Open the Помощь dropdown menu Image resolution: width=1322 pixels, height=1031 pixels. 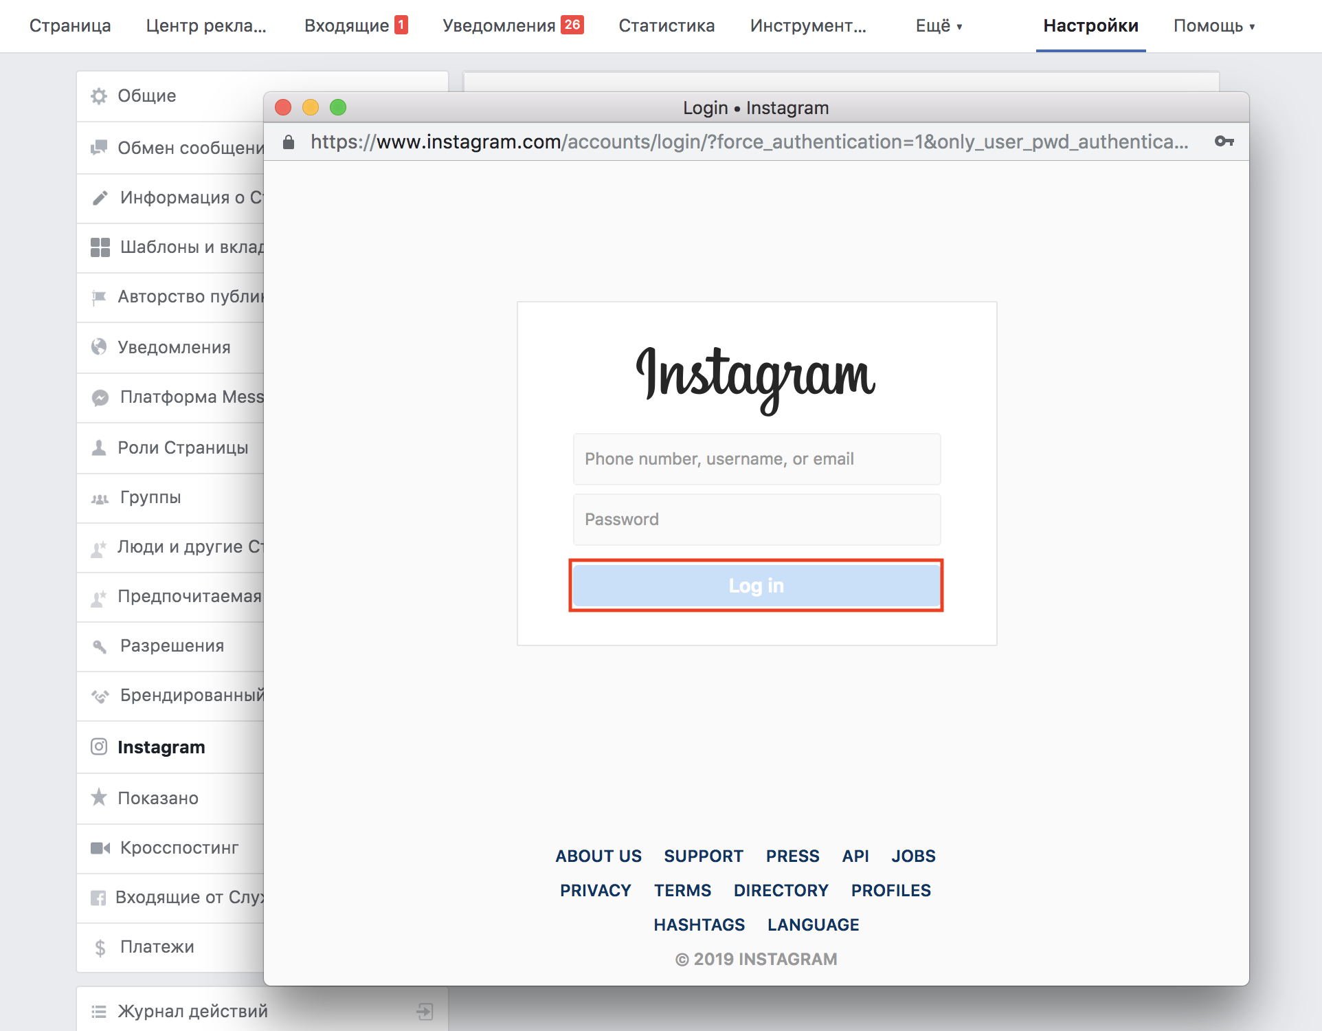pos(1214,26)
